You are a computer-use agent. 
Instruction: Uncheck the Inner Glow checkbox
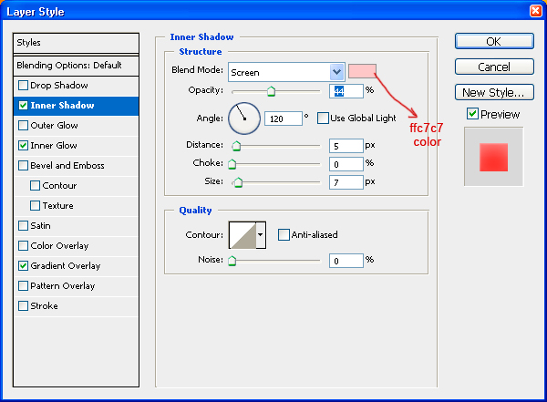[x=23, y=146]
